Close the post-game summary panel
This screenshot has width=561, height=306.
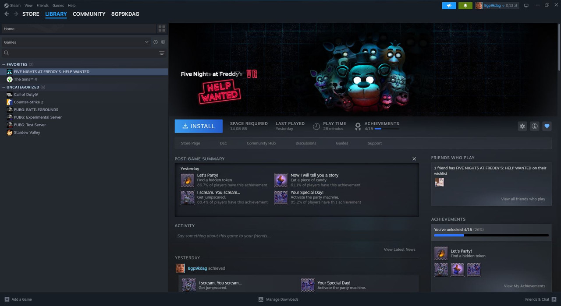point(414,159)
